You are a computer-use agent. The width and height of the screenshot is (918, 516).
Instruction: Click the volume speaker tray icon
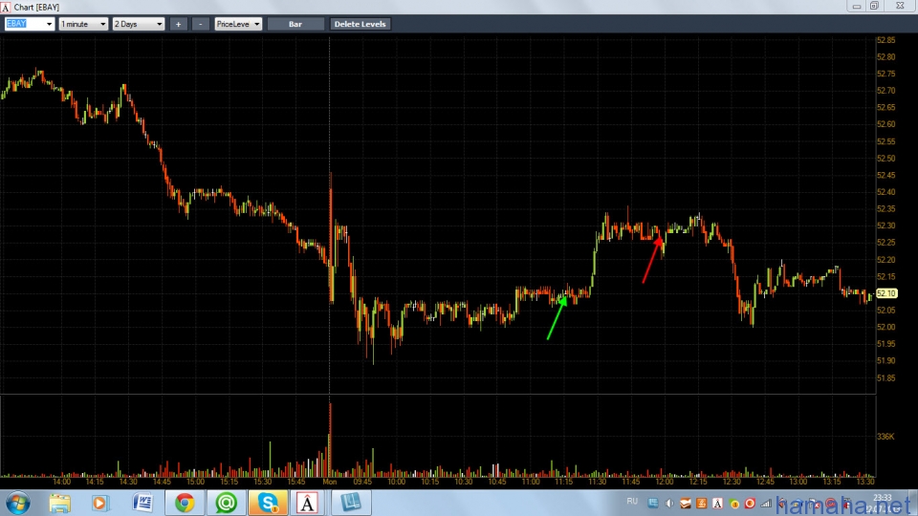coord(669,504)
